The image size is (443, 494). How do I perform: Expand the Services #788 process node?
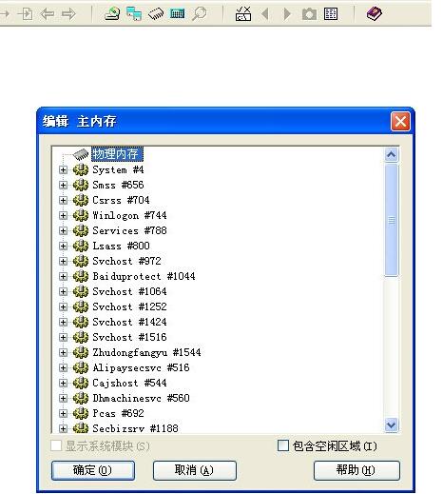tap(63, 231)
